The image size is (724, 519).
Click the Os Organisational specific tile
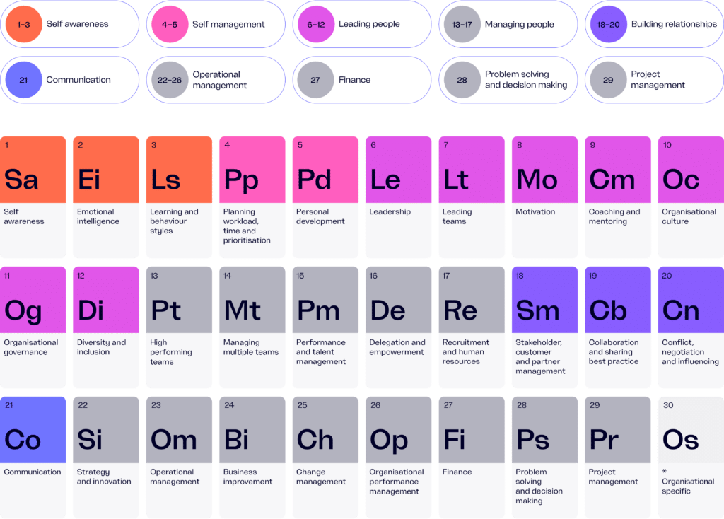(x=690, y=457)
